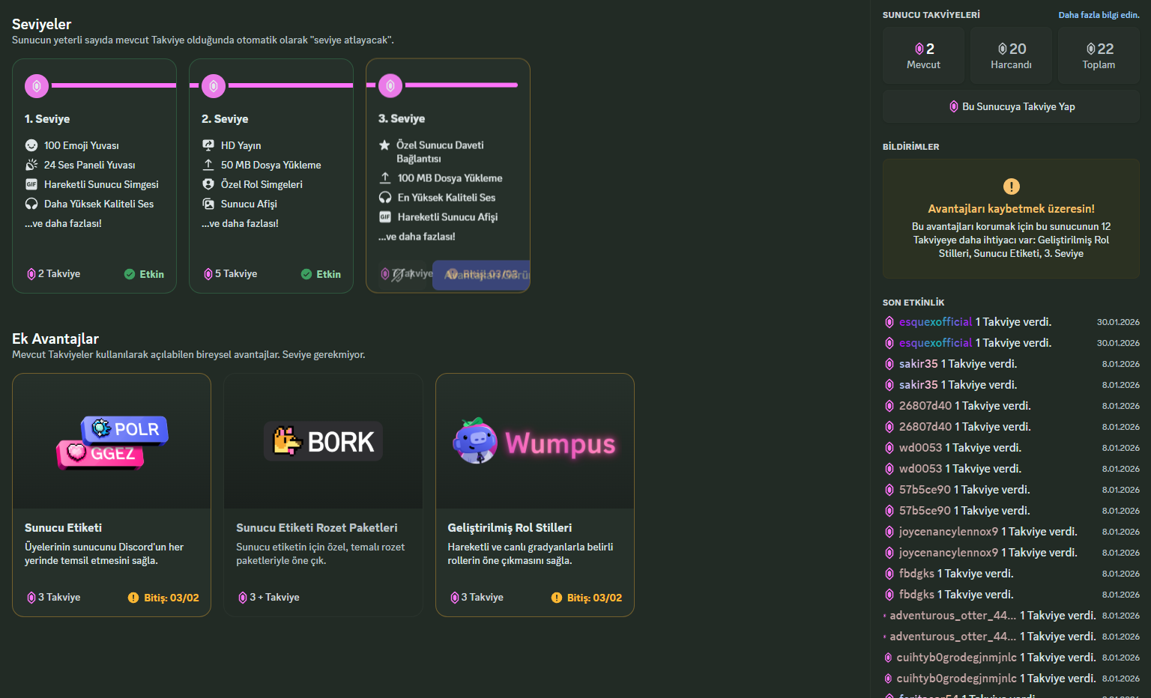Click the Bu Sunucuya Takviye Yap button
Viewport: 1151px width, 698px height.
pyautogui.click(x=1011, y=106)
